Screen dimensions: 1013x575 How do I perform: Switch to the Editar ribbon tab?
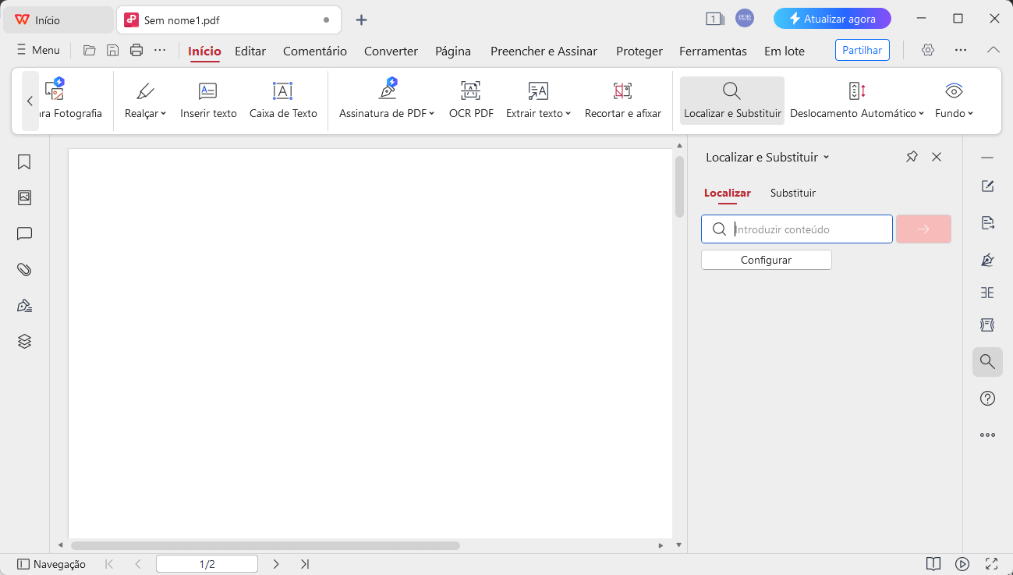(x=250, y=51)
